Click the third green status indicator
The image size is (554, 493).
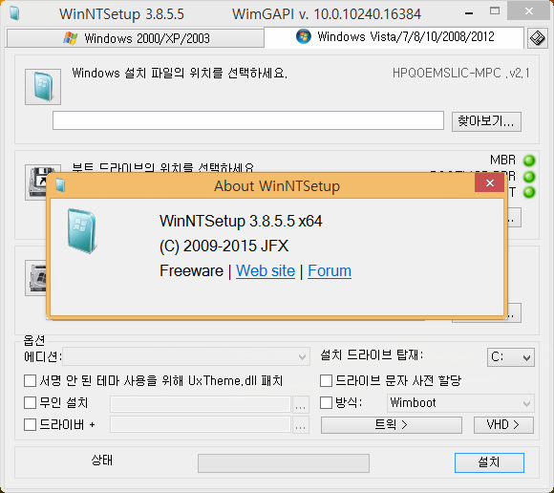click(x=529, y=192)
